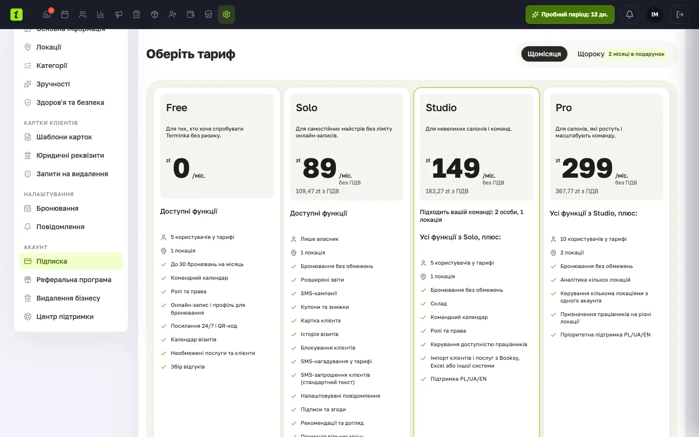Open the home icon with red badge
The image size is (699, 437).
point(47,14)
